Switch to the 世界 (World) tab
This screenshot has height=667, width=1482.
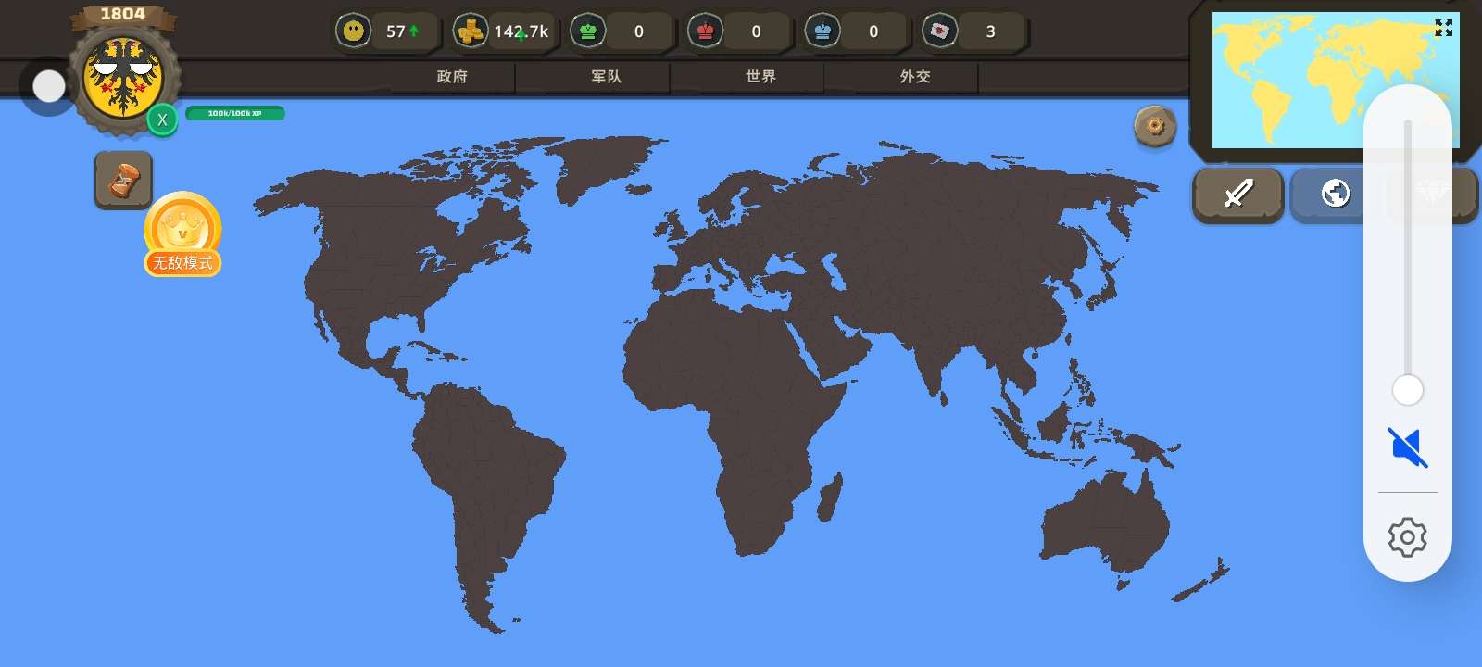[760, 77]
